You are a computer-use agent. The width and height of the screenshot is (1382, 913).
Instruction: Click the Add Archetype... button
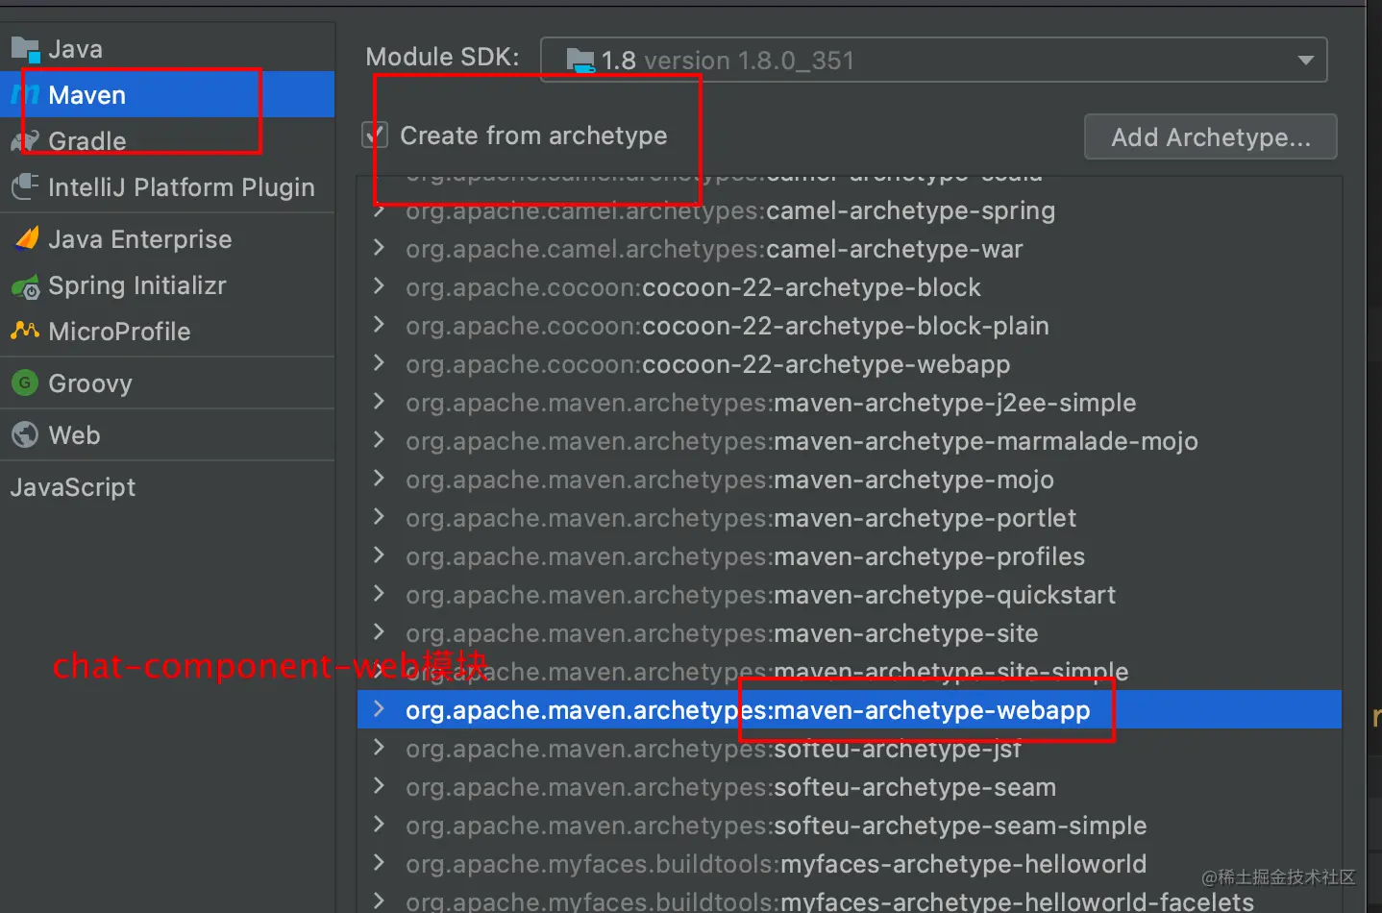[x=1210, y=136]
